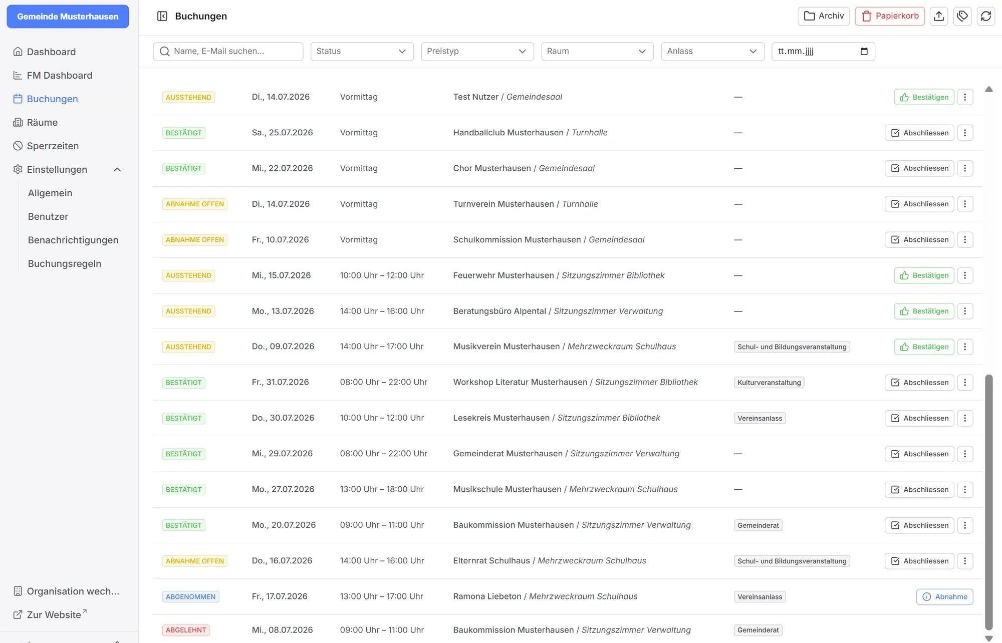
Task: Open Buchungsregeln settings page
Action: (65, 263)
